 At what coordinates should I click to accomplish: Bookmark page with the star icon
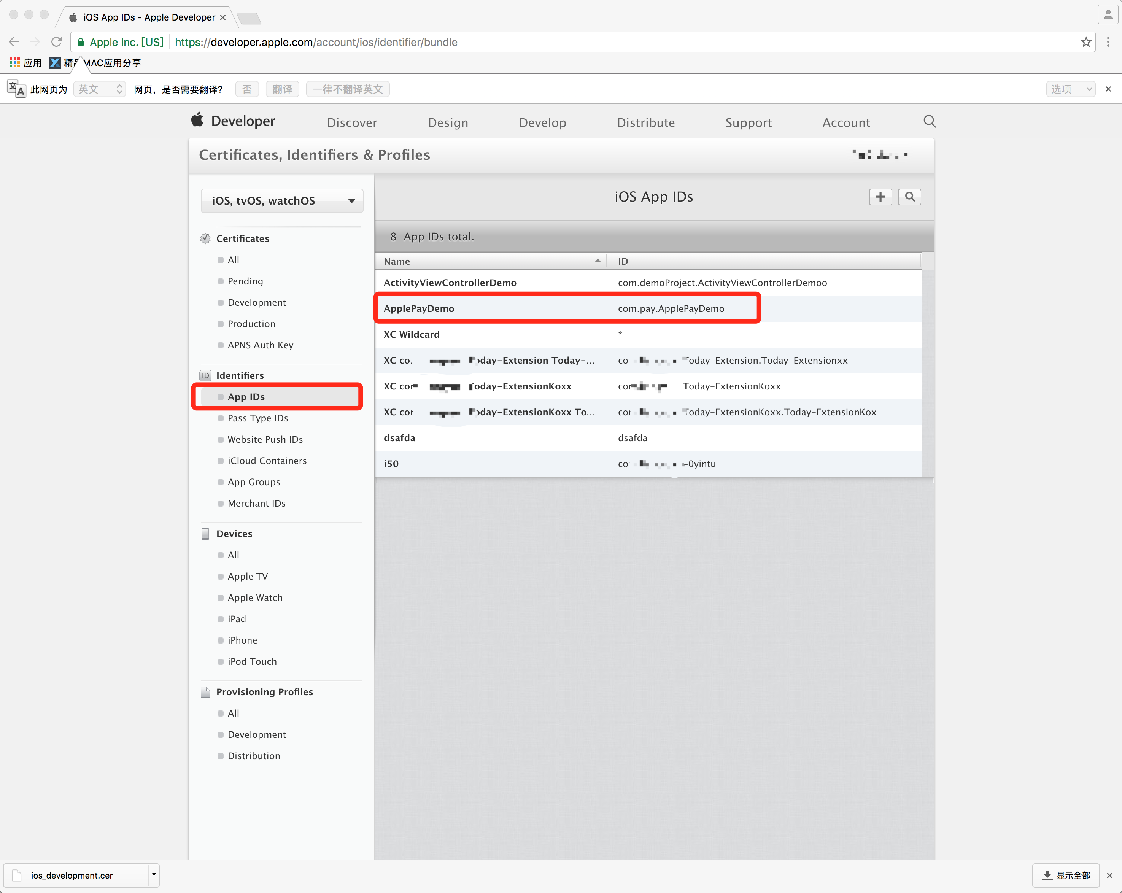[1085, 42]
